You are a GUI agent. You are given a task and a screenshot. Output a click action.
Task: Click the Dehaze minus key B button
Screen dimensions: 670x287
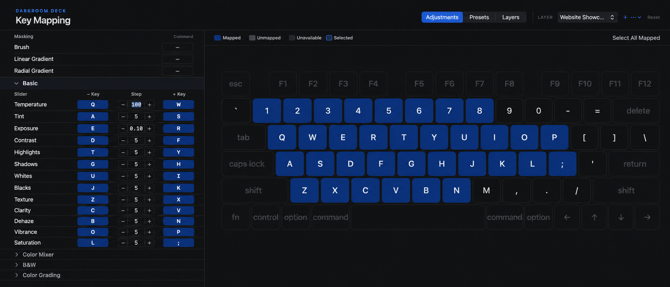point(93,221)
